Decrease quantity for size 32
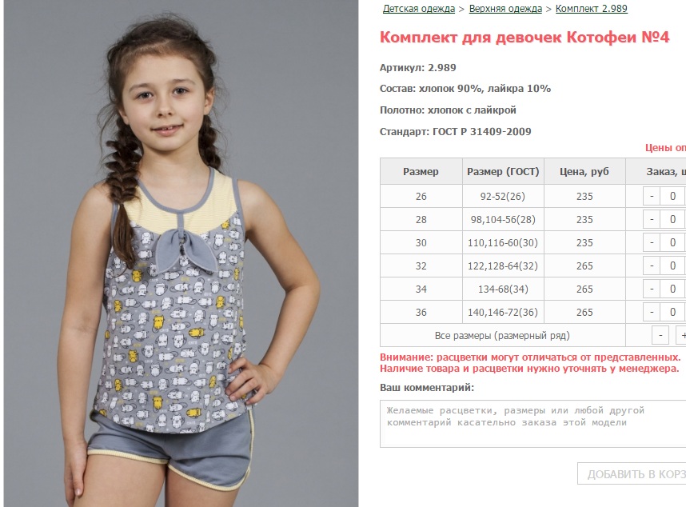The image size is (686, 507). pos(652,265)
